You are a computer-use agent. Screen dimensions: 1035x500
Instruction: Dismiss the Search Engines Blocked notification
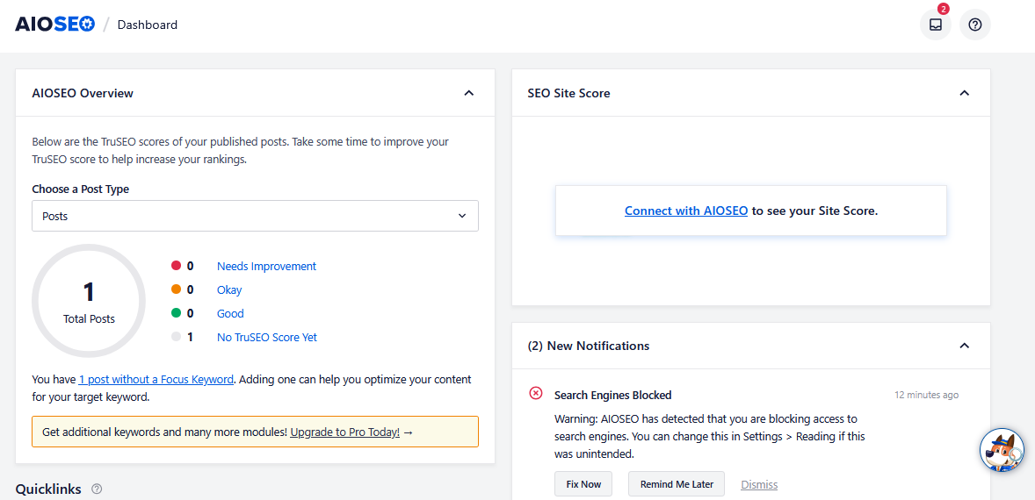pos(759,484)
